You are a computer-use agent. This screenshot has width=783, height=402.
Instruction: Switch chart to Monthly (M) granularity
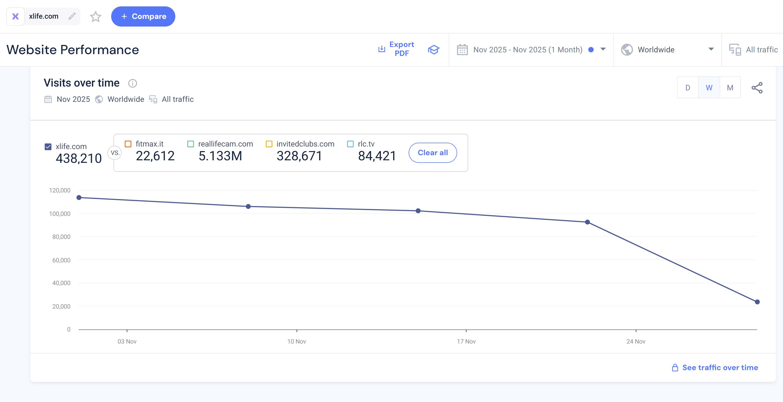click(730, 88)
